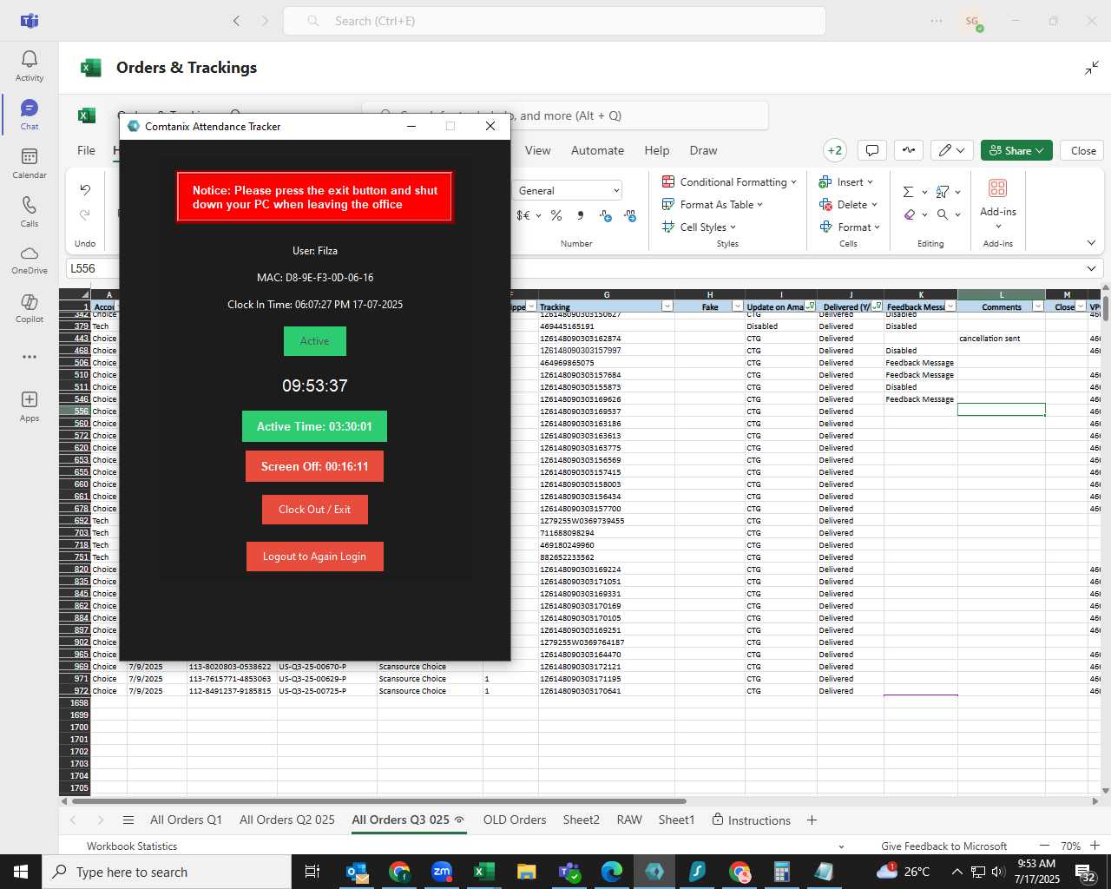Screen dimensions: 1111x889
Task: Open the Instructions sheet tab
Action: click(x=752, y=820)
